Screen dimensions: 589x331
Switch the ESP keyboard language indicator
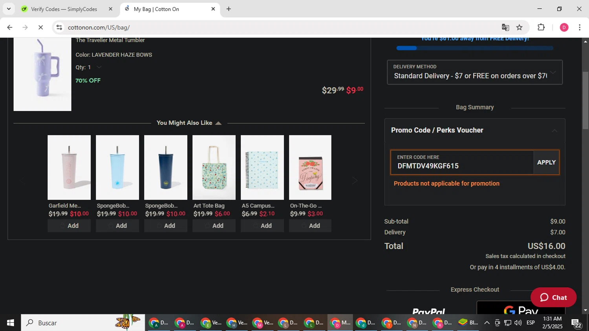coord(531,323)
